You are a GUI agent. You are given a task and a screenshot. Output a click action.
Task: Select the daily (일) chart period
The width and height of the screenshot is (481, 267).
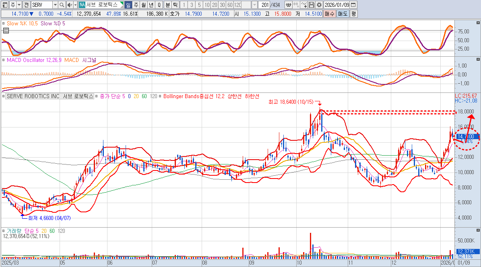128,5
